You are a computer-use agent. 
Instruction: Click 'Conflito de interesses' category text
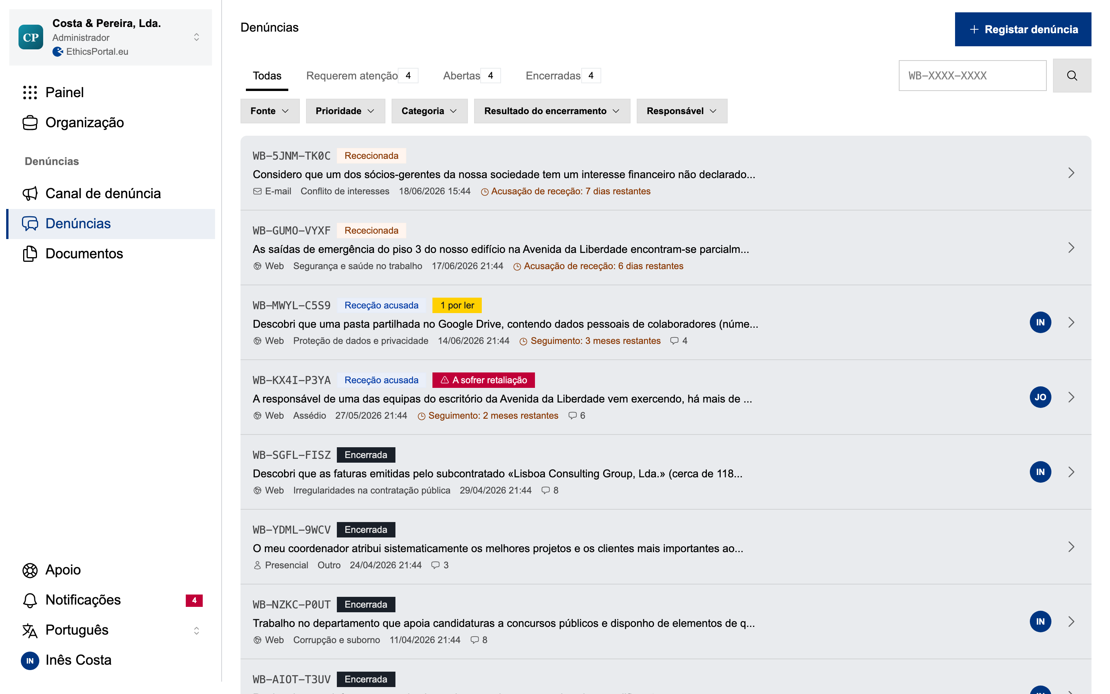(345, 191)
